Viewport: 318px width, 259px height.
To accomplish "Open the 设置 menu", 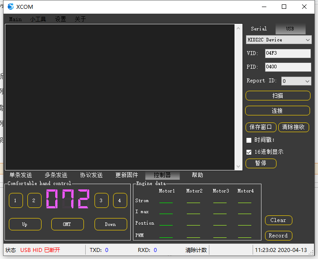I will pyautogui.click(x=61, y=19).
